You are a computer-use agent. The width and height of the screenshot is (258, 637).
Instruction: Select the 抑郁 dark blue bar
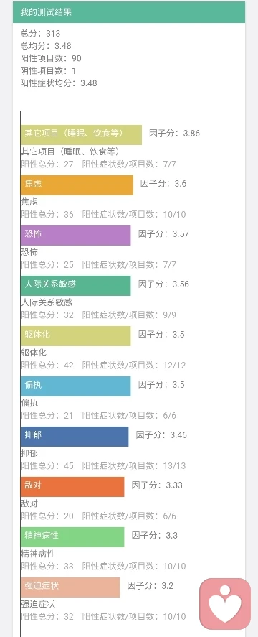(x=75, y=437)
